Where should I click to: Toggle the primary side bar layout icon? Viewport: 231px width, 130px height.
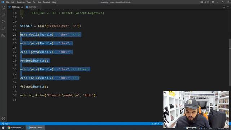pyautogui.click(x=201, y=2)
